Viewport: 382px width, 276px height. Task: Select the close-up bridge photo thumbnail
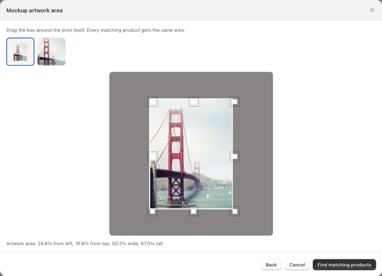click(x=52, y=52)
